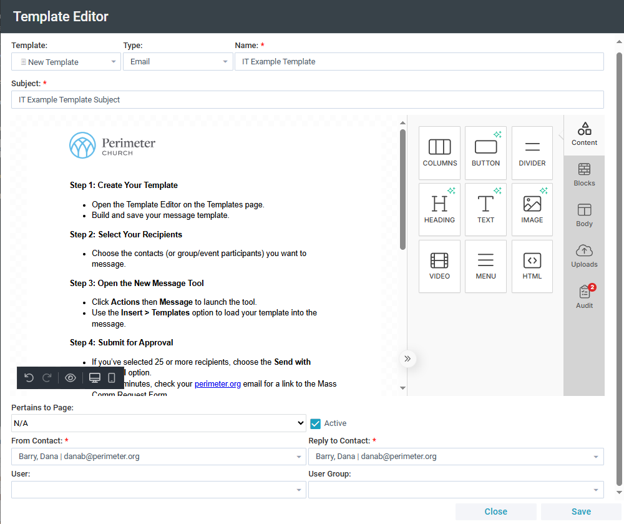Insert an HTML block
Image resolution: width=624 pixels, height=524 pixels.
(x=532, y=266)
